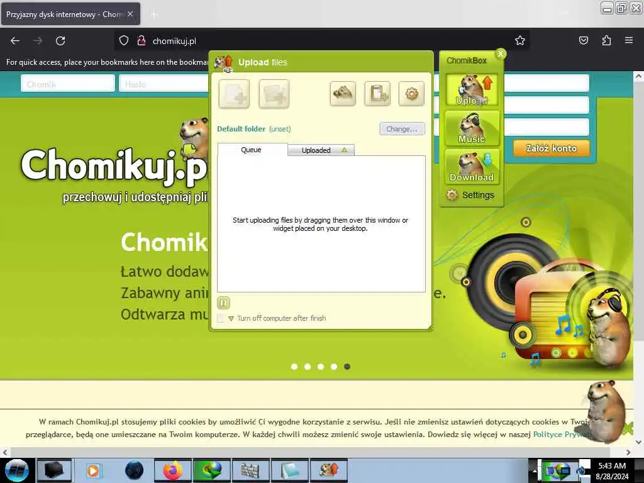Open upload settings gear icon
This screenshot has height=483, width=644.
click(x=411, y=94)
